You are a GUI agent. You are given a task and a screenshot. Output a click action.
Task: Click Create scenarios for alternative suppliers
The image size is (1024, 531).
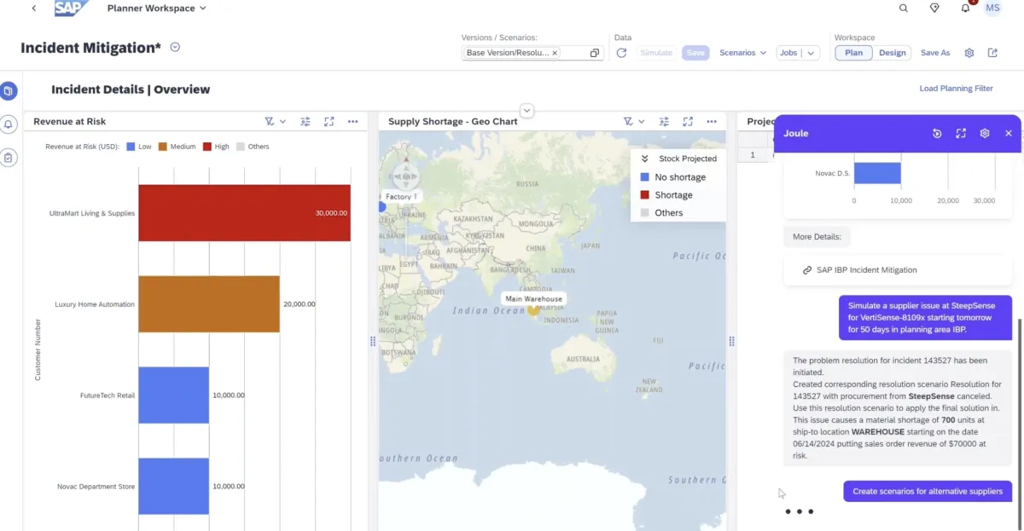(x=928, y=491)
